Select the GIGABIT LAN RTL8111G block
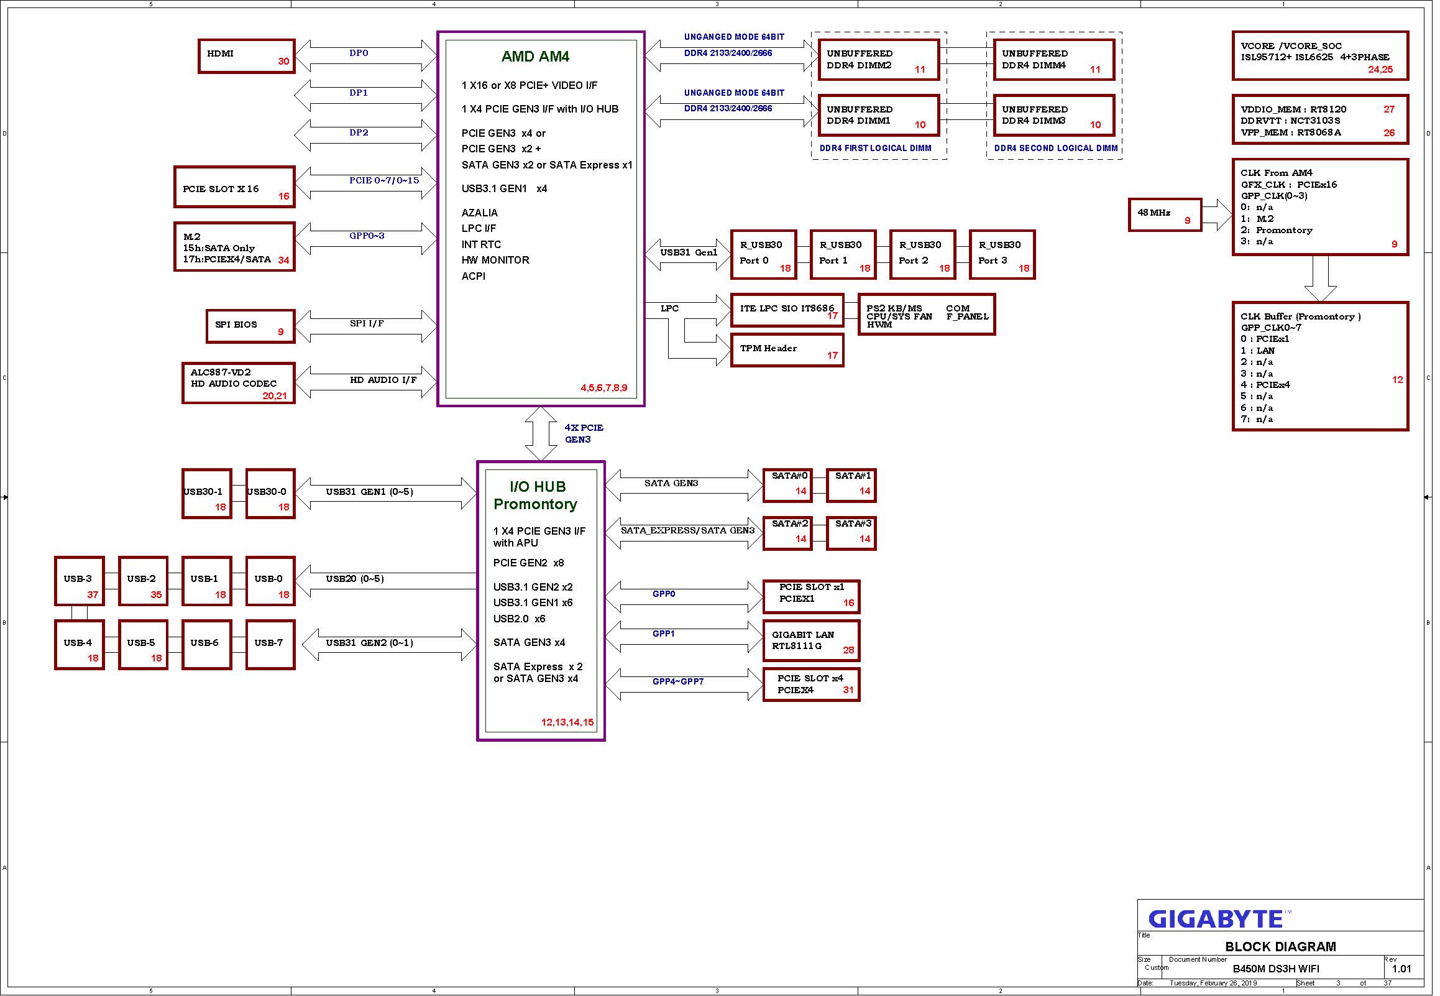Viewport: 1440px width, 996px height. pyautogui.click(x=812, y=641)
